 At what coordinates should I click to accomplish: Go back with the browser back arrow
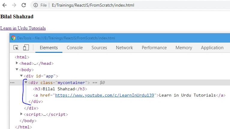(4, 5)
